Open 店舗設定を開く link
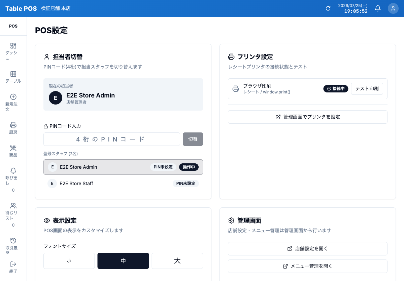404x281 pixels. click(308, 249)
